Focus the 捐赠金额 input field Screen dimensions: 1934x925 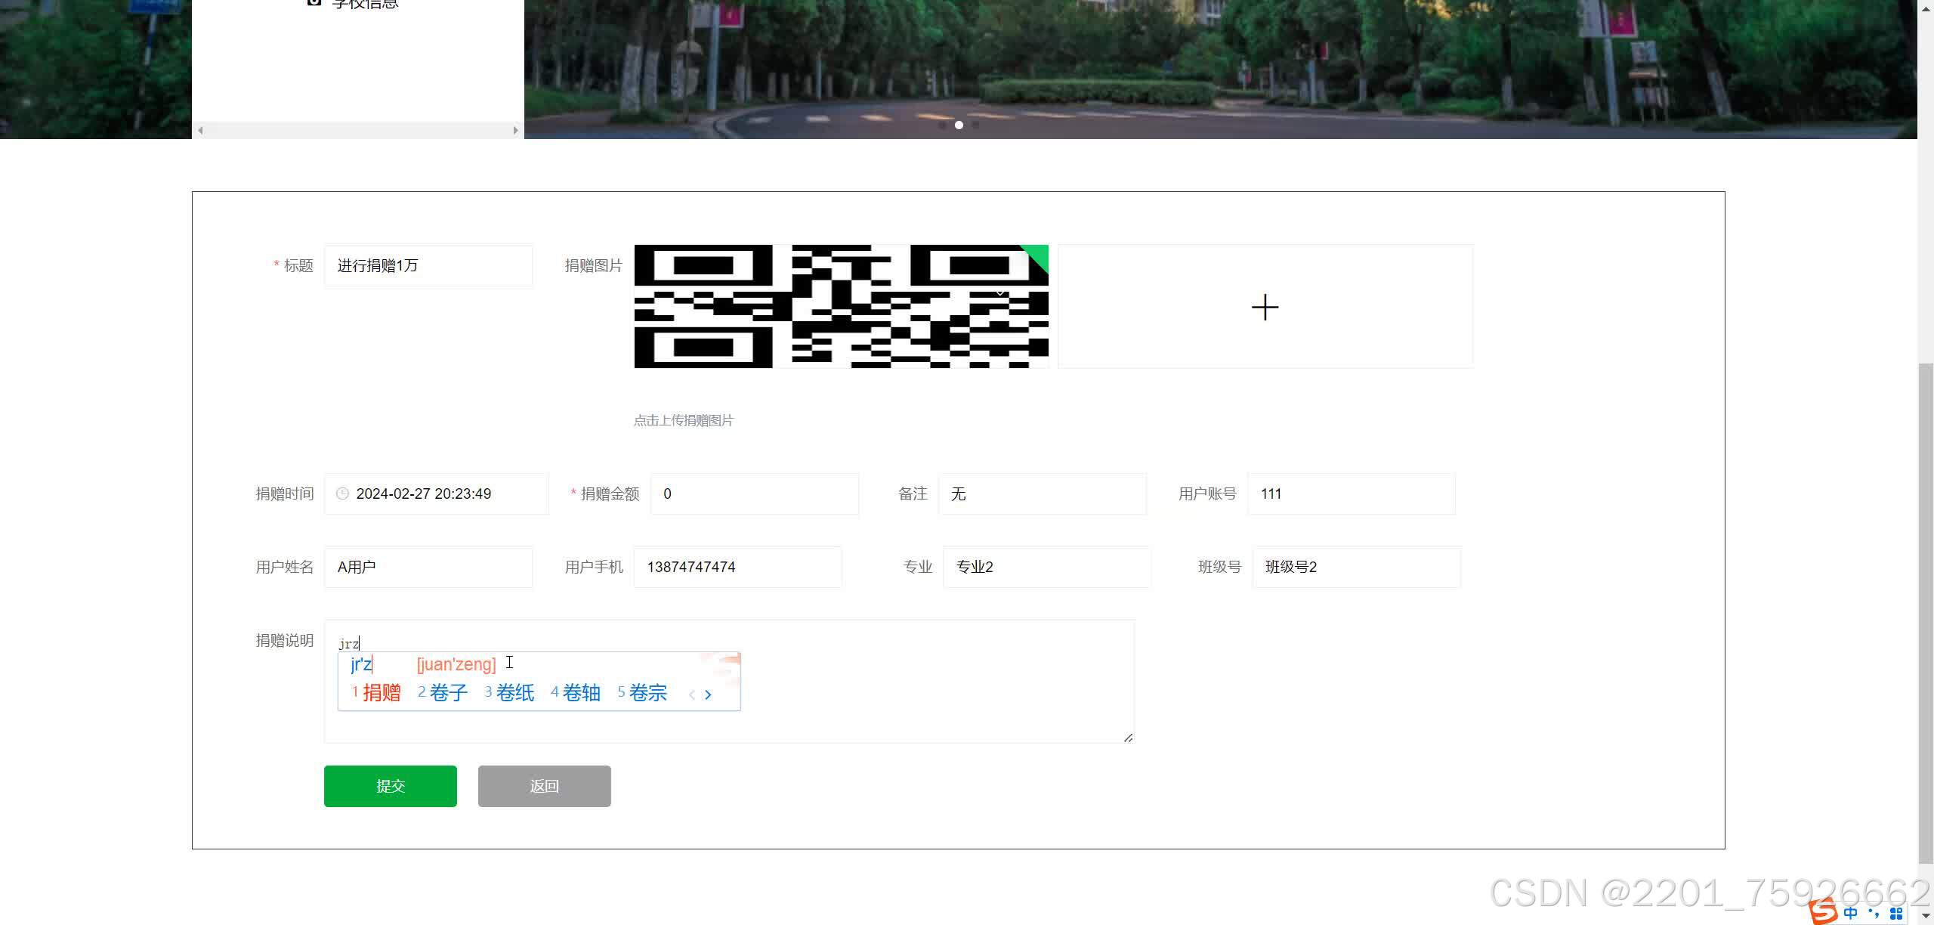(754, 493)
